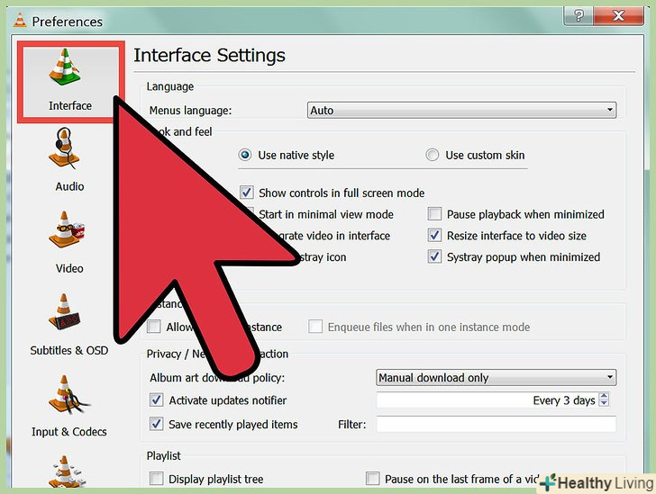Open the Menus language dropdown

click(461, 110)
